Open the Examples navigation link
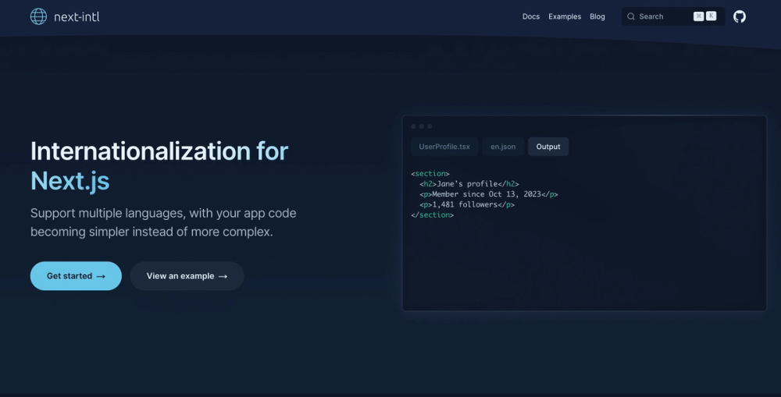Viewport: 781px width, 397px height. tap(565, 16)
